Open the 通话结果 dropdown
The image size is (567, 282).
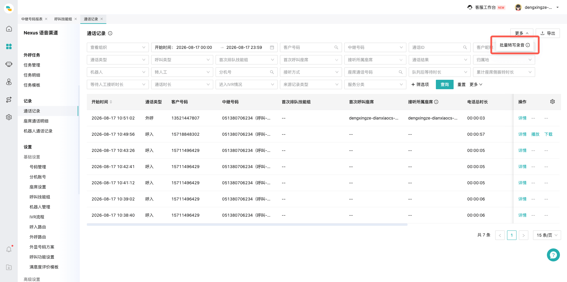tap(440, 60)
